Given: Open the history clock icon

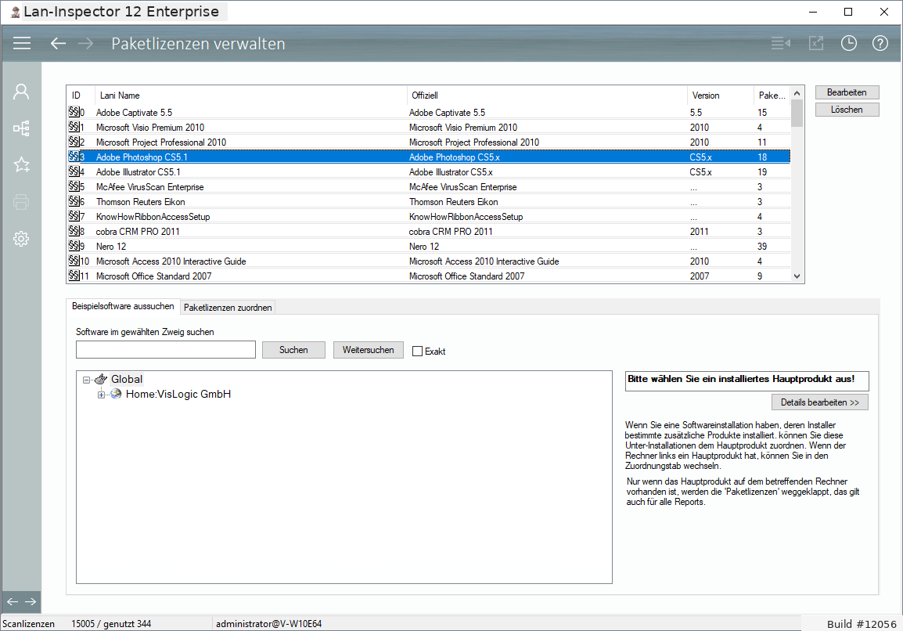Looking at the screenshot, I should coord(848,43).
